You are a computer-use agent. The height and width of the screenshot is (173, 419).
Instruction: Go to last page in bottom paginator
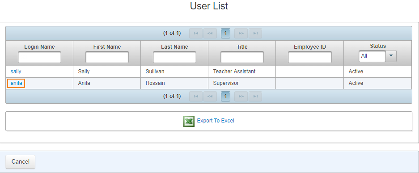tap(255, 97)
